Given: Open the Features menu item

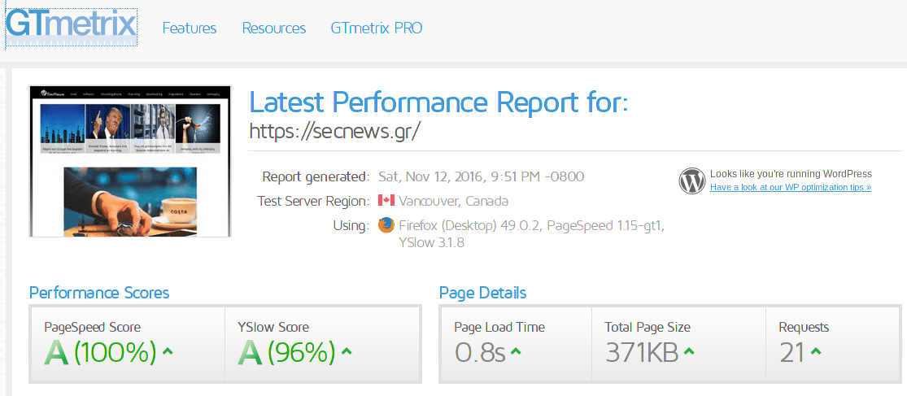Looking at the screenshot, I should [190, 28].
